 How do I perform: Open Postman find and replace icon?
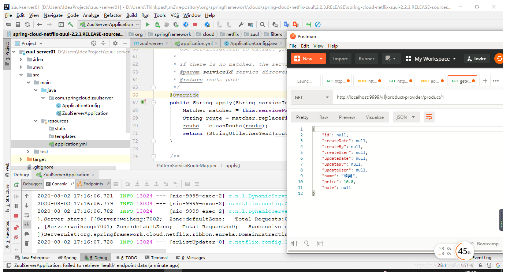point(306,243)
